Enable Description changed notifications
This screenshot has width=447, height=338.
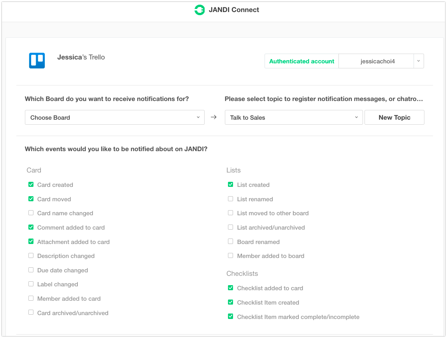click(x=31, y=256)
